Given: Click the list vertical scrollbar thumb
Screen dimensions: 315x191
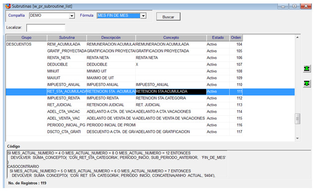Looking at the screenshot, I should (297, 119).
